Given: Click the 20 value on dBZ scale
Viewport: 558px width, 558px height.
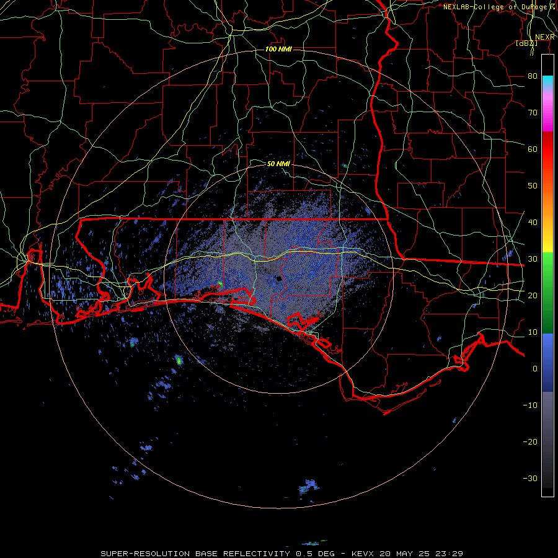Looking at the screenshot, I should click(533, 296).
